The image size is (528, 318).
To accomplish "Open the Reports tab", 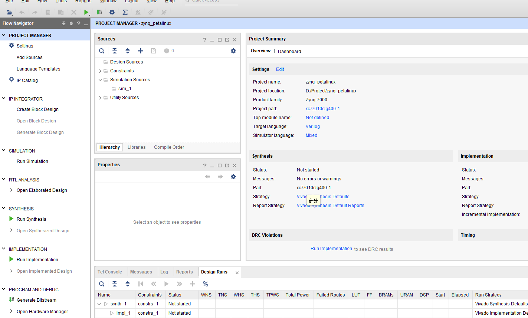I will pyautogui.click(x=184, y=272).
